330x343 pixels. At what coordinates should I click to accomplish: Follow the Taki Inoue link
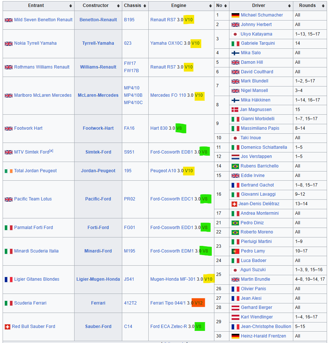click(251, 138)
